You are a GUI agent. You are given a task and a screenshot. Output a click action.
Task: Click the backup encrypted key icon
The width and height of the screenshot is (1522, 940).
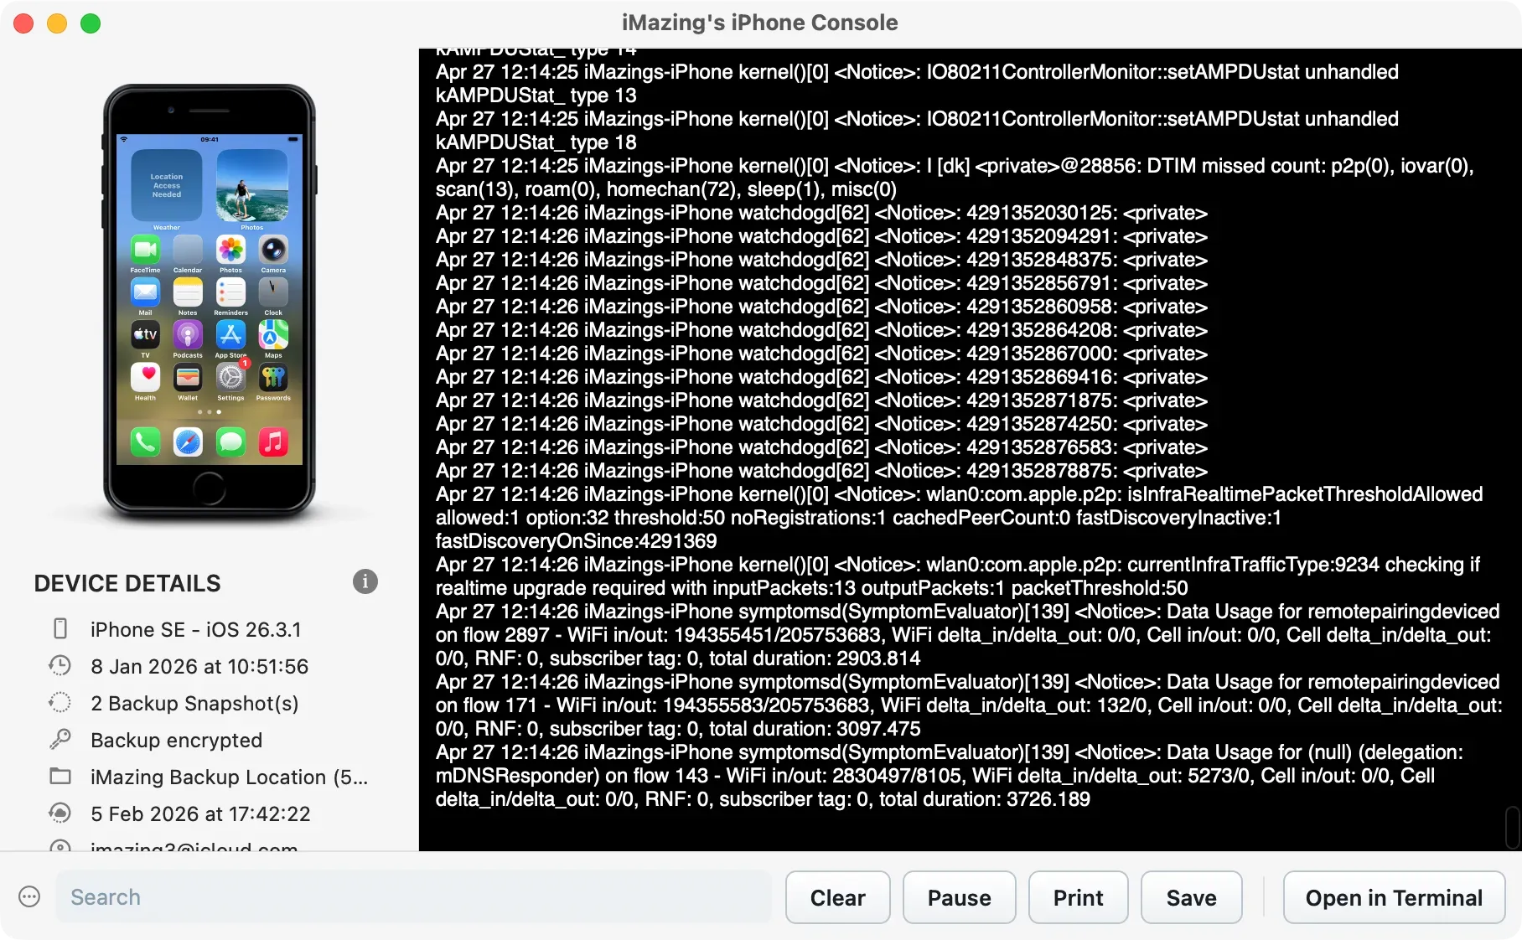coord(60,739)
